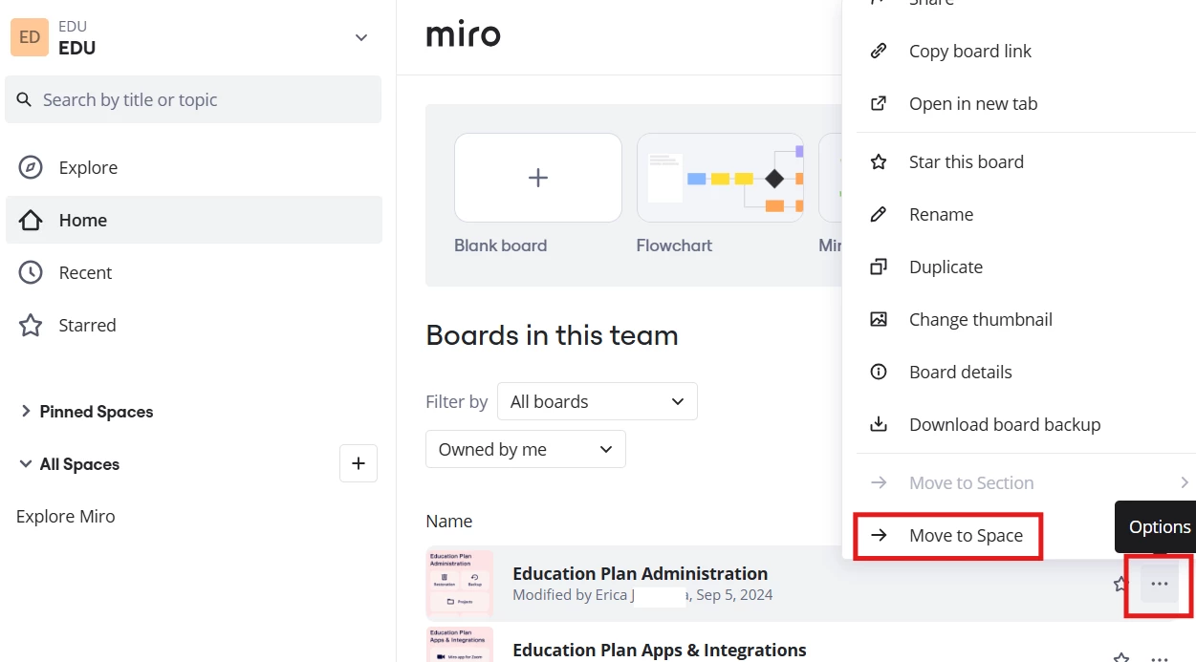The height and width of the screenshot is (662, 1196).
Task: Click the star icon in context menu
Action: [879, 161]
